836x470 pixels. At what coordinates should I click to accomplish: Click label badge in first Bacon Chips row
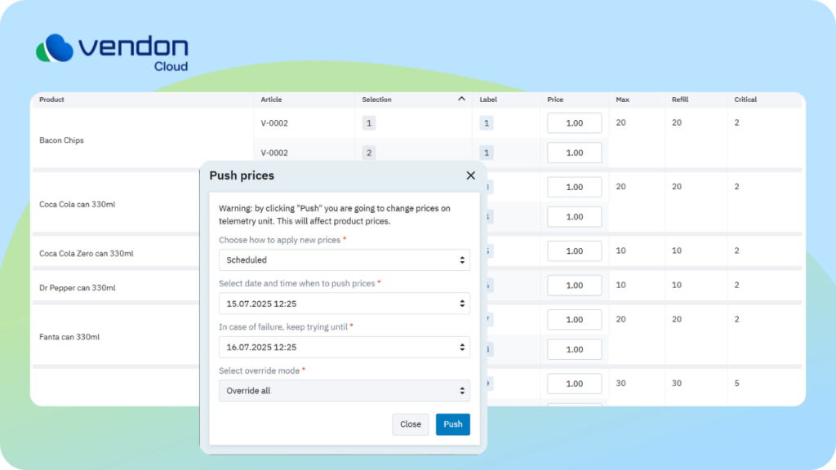click(487, 123)
